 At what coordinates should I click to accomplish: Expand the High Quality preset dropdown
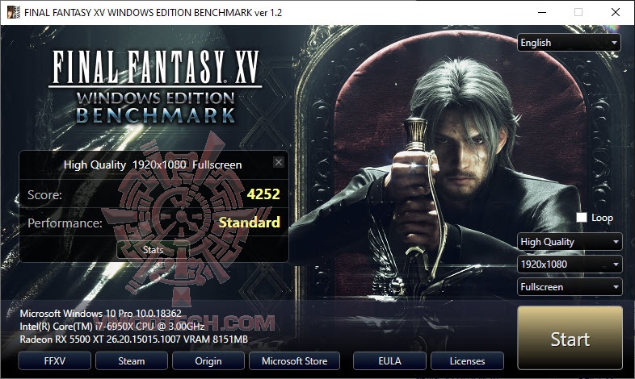(x=570, y=242)
